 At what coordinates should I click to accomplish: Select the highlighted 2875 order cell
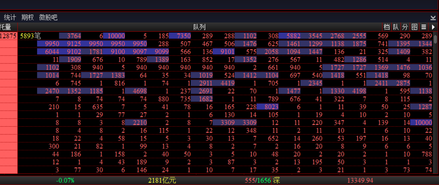pos(399,83)
